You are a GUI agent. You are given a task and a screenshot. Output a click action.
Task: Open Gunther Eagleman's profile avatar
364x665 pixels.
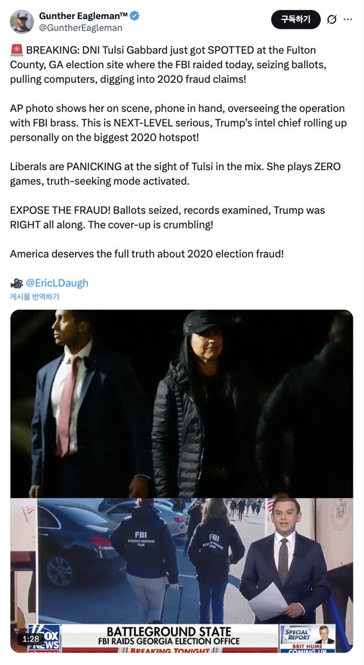pos(22,22)
